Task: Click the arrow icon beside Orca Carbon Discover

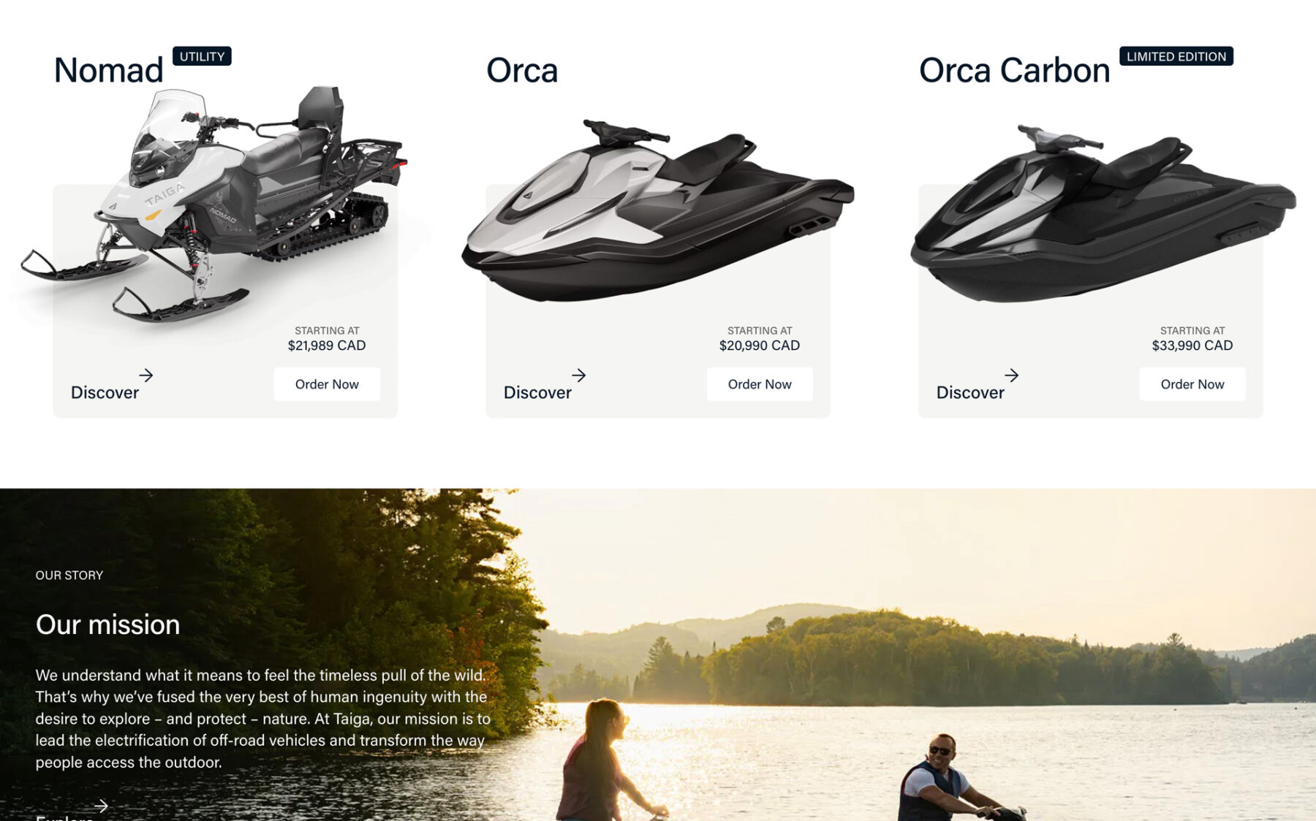Action: pyautogui.click(x=1012, y=375)
